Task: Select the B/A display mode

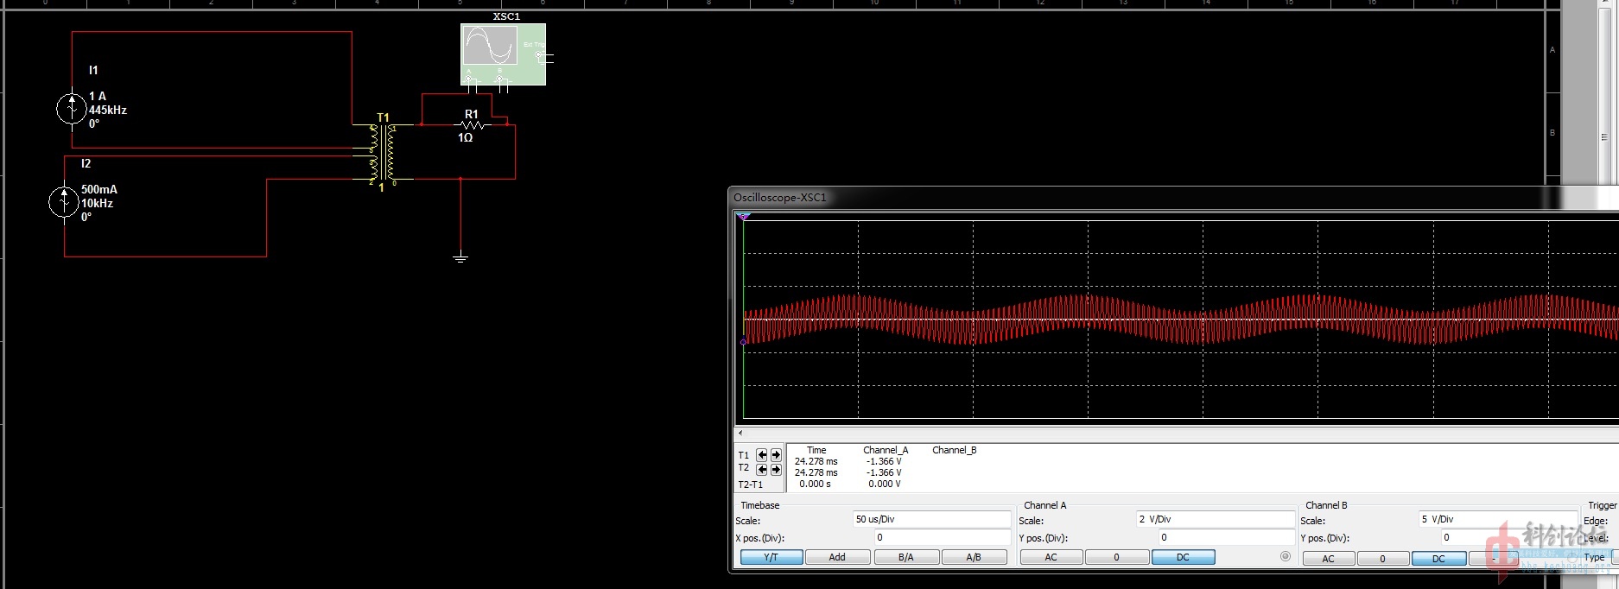Action: pos(906,557)
